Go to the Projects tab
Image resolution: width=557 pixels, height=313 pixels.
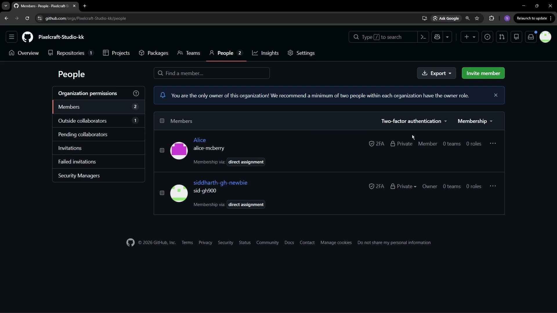[116, 53]
